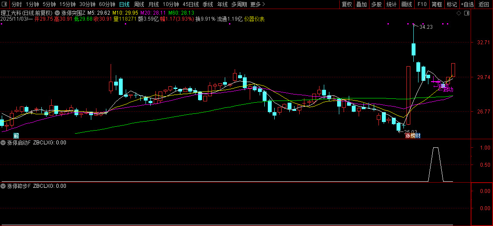Open the 多周期 multi-period view
The image size is (493, 226).
click(x=239, y=4)
